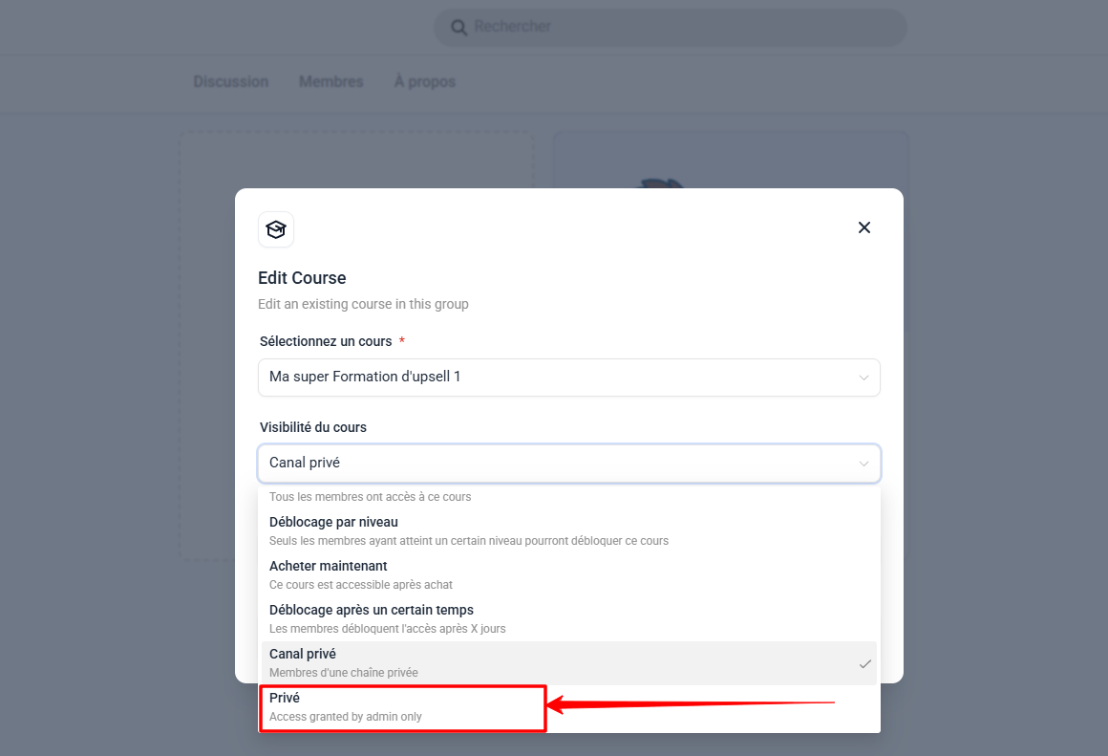This screenshot has width=1108, height=756.
Task: Click the Ma super Formation d'upsell 1 field
Action: 569,378
